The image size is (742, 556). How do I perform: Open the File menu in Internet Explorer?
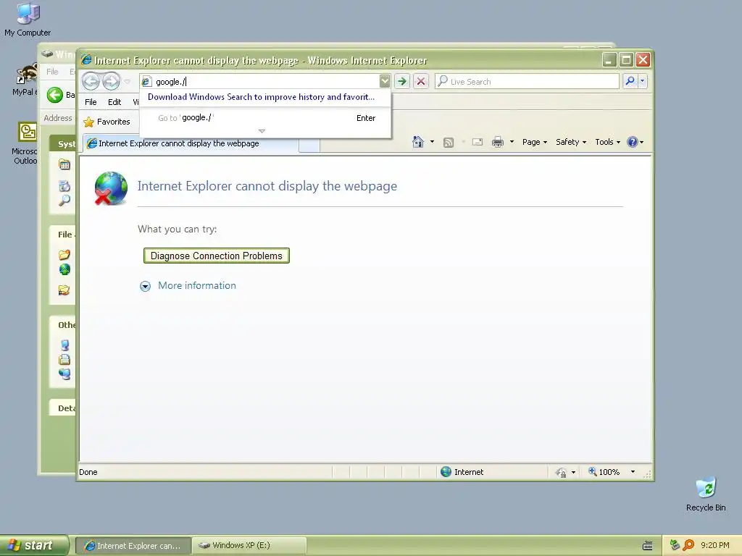click(91, 102)
